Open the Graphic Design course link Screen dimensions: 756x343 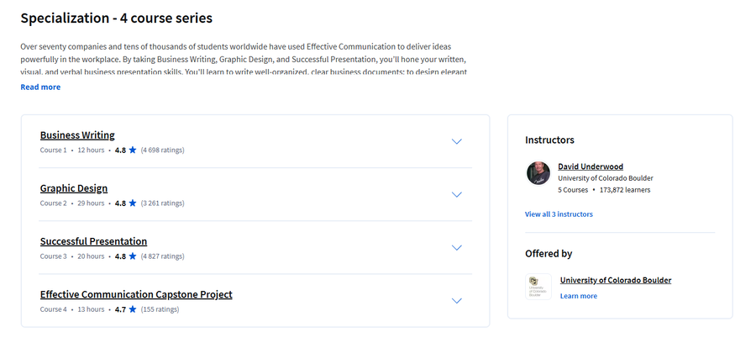coord(74,188)
